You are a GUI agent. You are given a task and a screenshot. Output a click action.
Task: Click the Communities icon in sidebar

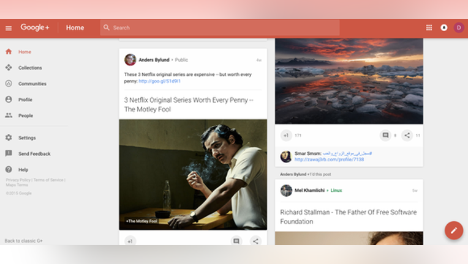click(x=9, y=84)
